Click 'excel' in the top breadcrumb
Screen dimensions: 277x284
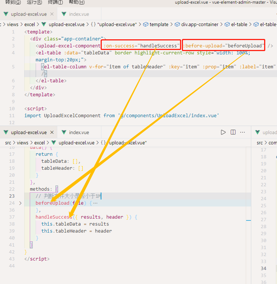point(29,25)
